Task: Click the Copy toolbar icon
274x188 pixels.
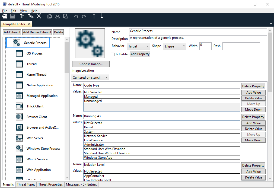Action: (x=49, y=17)
